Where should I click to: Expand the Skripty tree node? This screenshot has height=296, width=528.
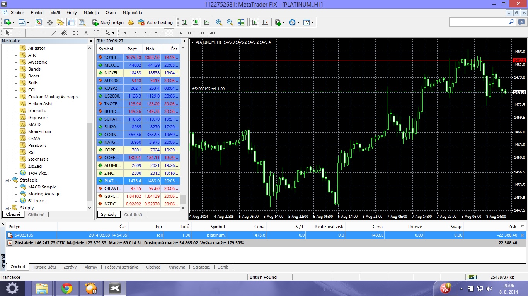click(x=7, y=208)
